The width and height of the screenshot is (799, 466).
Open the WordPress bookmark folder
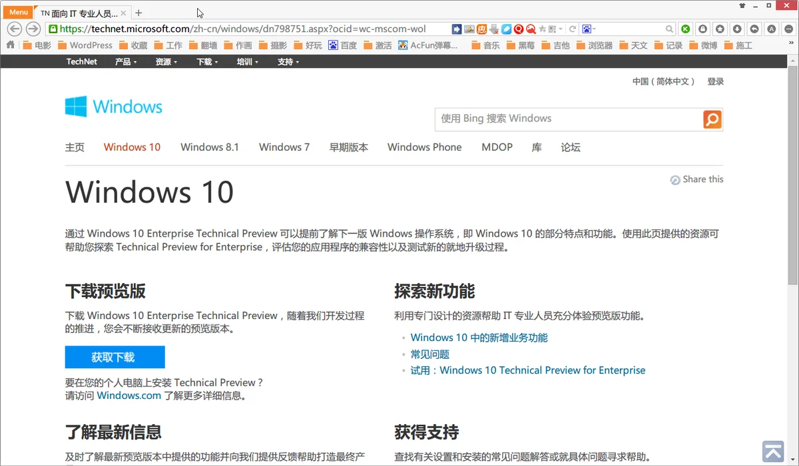click(85, 45)
